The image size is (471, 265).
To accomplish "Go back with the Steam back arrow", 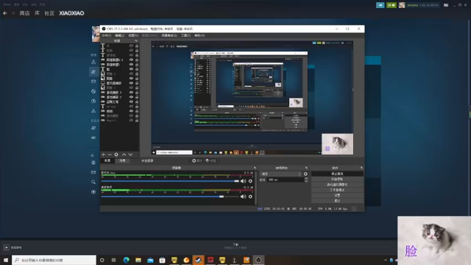I will click(x=5, y=13).
